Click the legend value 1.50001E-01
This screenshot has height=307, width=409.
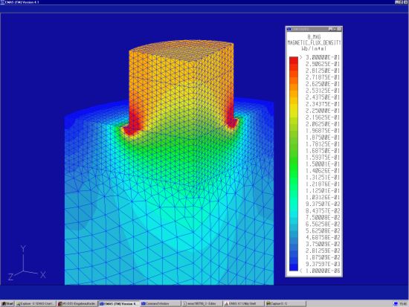pyautogui.click(x=323, y=164)
